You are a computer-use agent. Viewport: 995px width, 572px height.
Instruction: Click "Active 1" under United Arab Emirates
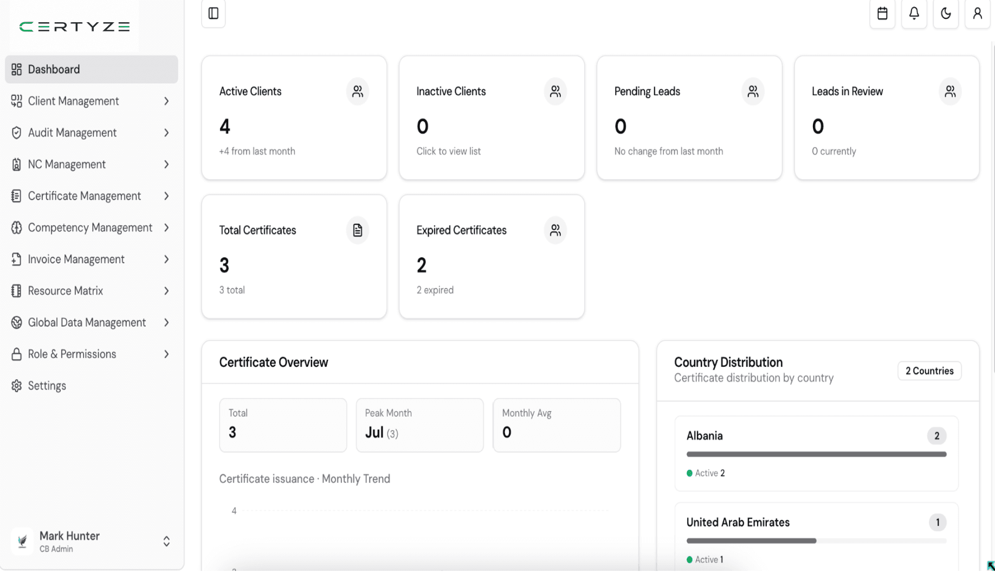[705, 560]
